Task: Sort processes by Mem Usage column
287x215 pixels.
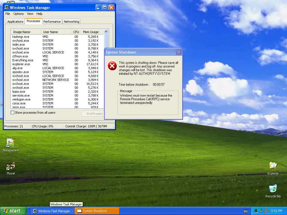Action: 90,32
